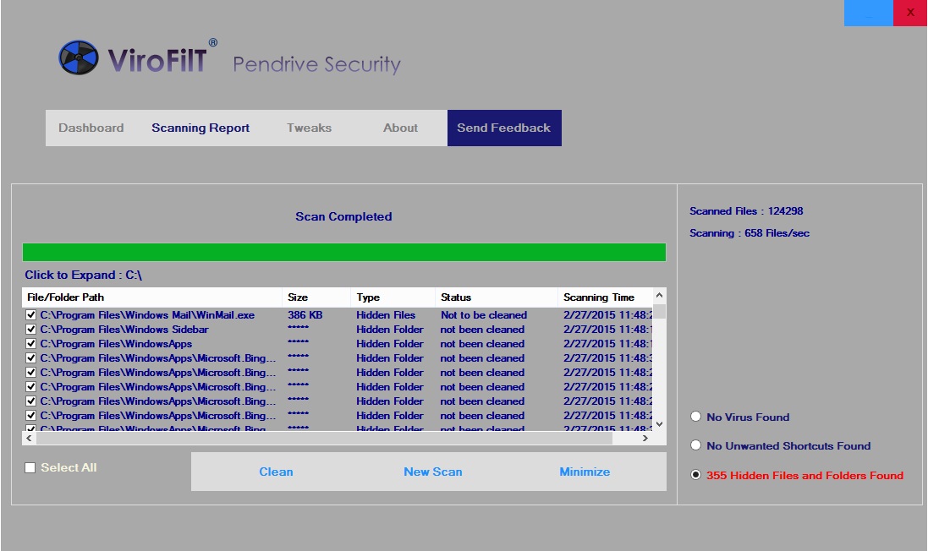
Task: Click the ViroFilT fan logo icon
Action: (79, 57)
